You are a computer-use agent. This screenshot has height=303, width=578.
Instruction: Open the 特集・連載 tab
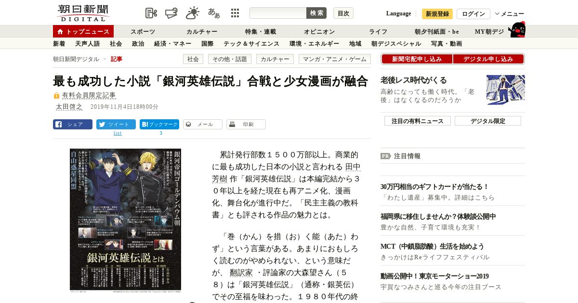point(261,32)
